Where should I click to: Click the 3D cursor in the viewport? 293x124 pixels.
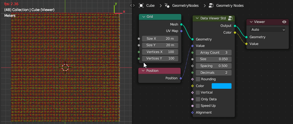(x=65, y=68)
